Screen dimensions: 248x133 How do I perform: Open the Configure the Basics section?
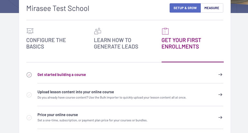point(46,43)
